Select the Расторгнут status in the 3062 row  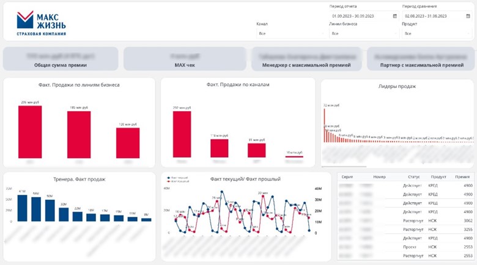[413, 220]
